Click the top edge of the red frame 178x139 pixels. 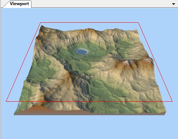tap(89, 22)
